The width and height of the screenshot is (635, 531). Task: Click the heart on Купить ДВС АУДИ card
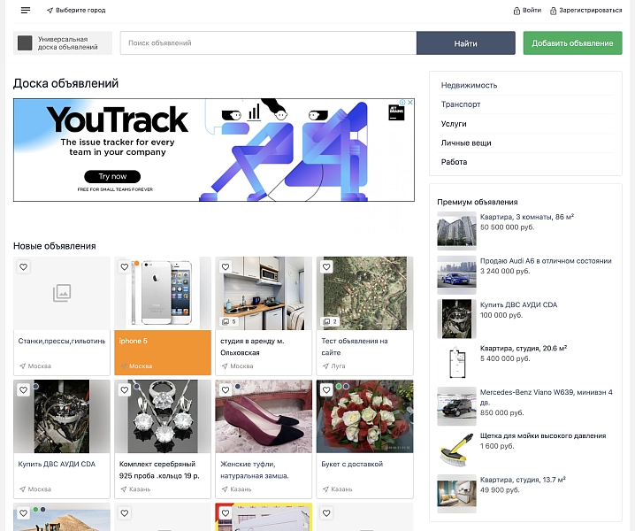[x=24, y=390]
